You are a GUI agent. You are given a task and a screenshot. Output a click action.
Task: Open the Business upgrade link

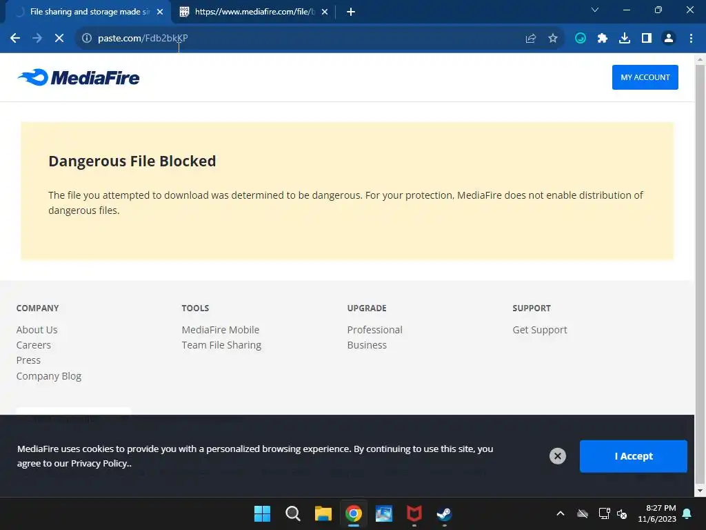click(x=367, y=345)
